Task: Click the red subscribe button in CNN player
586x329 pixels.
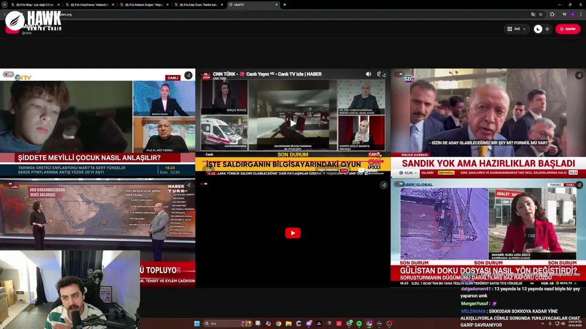Action: coord(344,170)
